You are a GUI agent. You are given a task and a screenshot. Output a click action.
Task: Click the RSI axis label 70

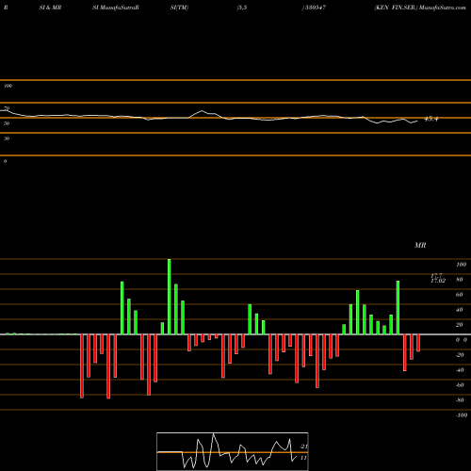coord(7,108)
